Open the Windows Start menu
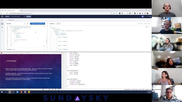 coord(2,92)
